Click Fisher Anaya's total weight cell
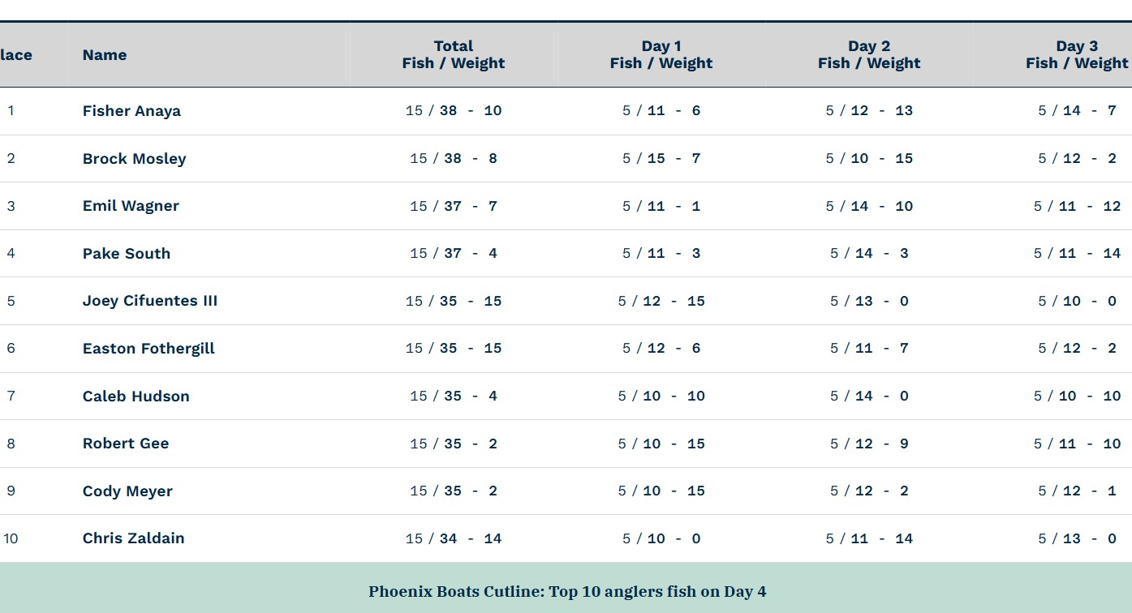 (x=454, y=111)
